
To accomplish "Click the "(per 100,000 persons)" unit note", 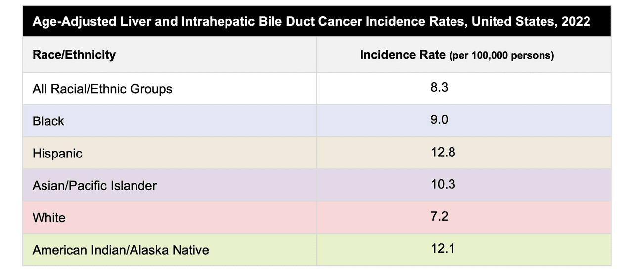I will click(501, 55).
